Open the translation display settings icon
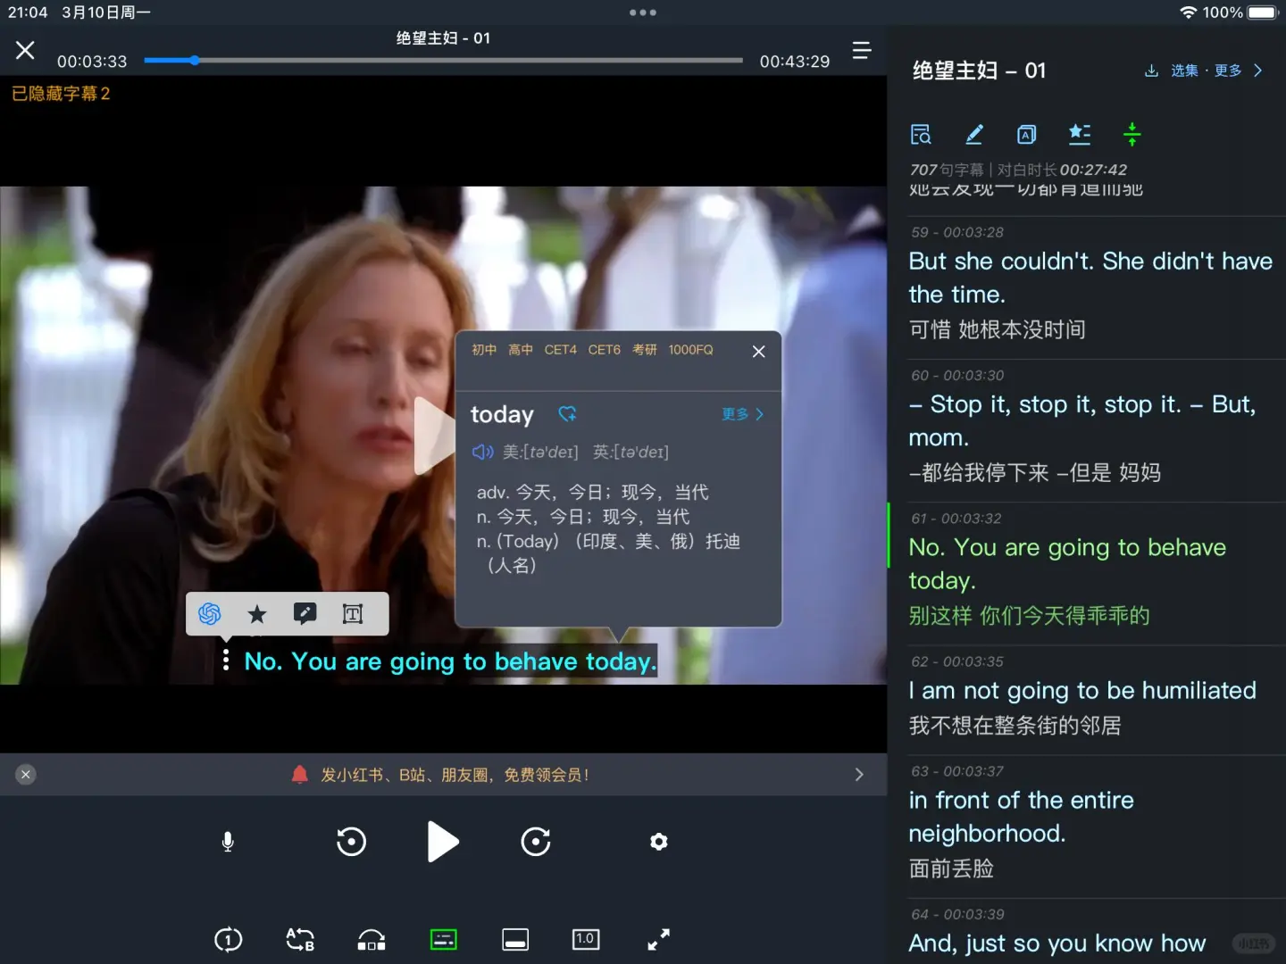This screenshot has width=1286, height=964. 1026,134
